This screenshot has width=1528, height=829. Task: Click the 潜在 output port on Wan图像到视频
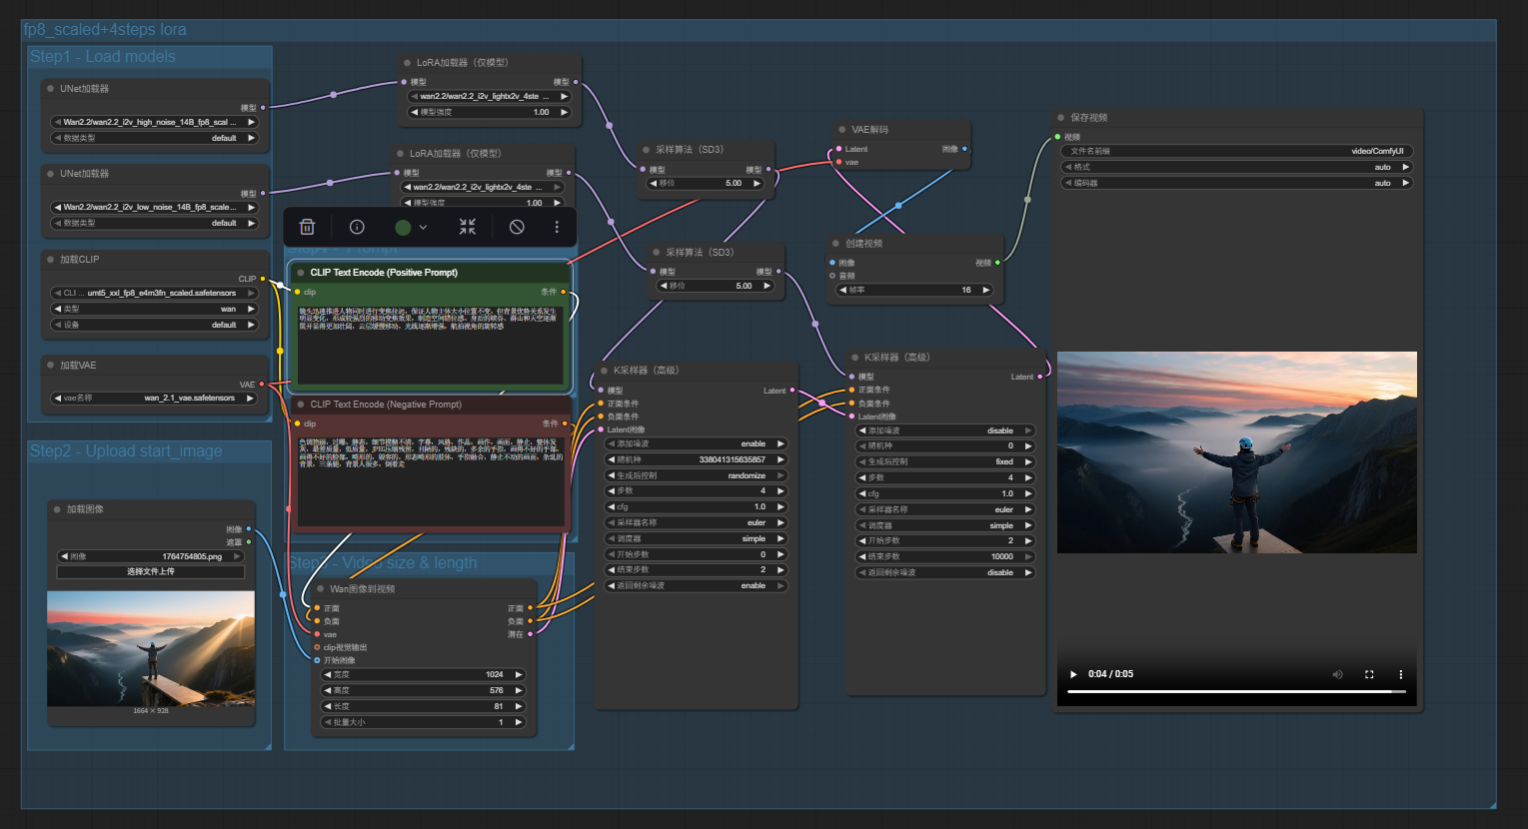[x=531, y=634]
